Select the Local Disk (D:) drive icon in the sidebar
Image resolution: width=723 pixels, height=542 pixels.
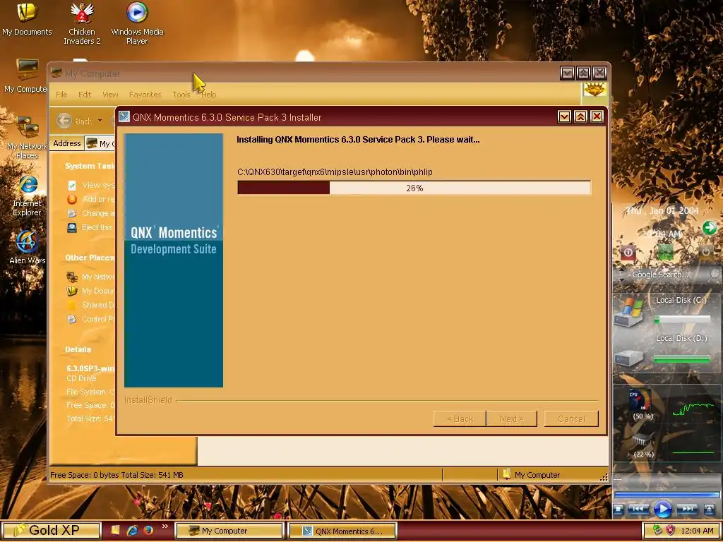629,358
